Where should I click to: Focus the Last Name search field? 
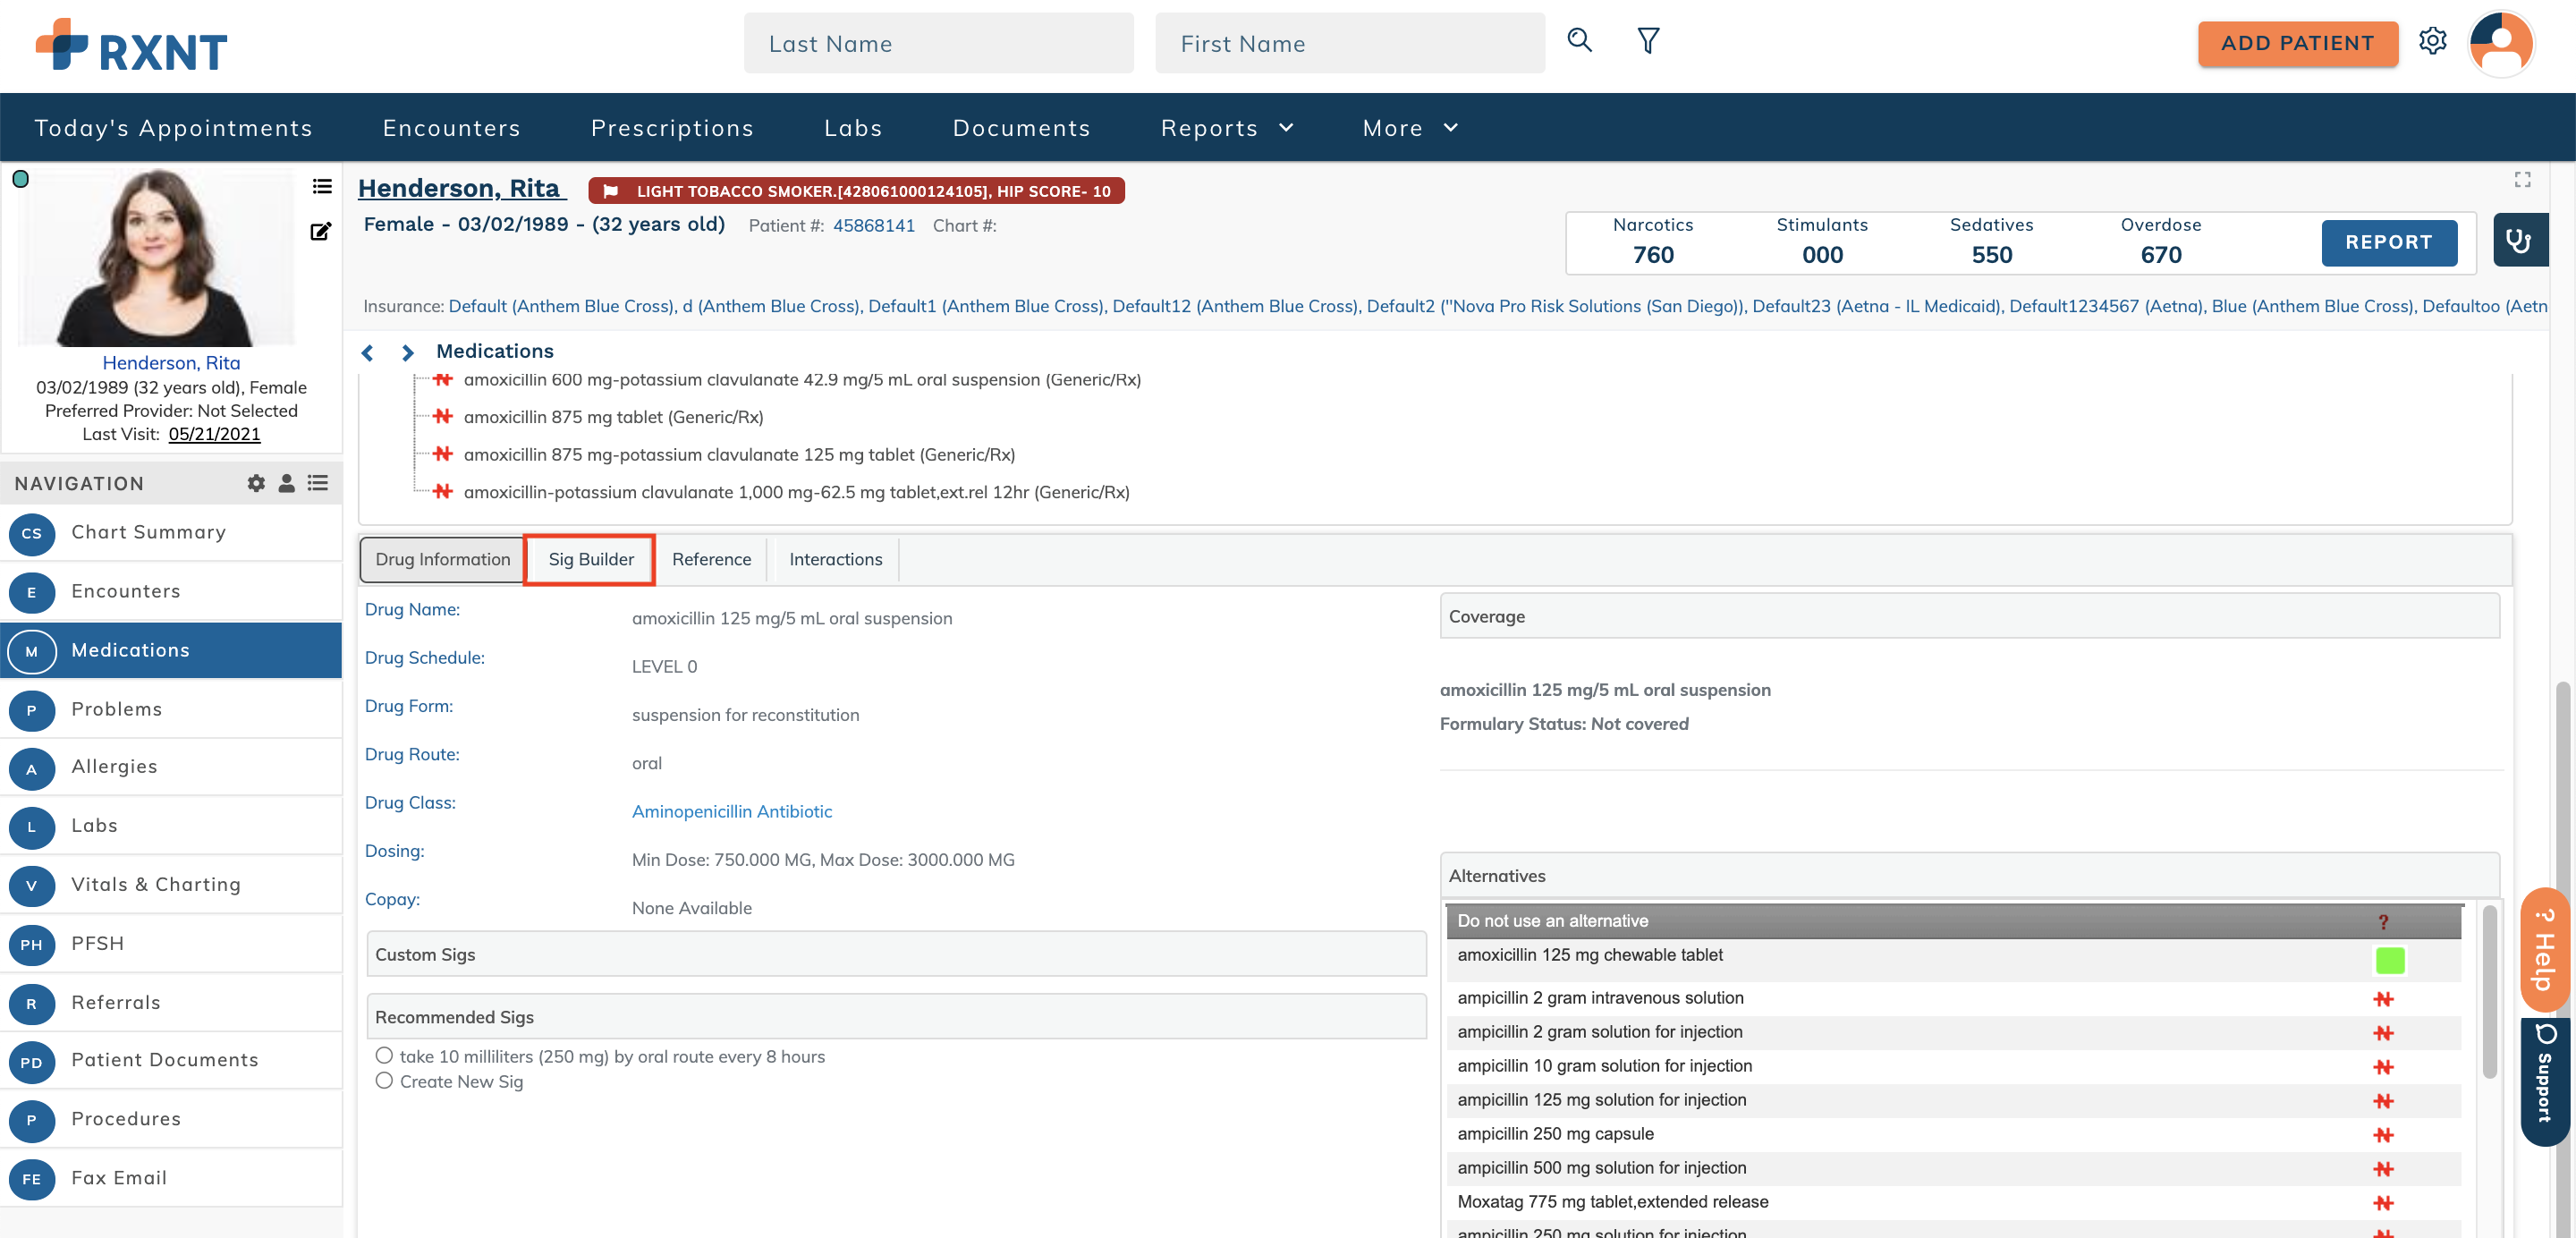click(938, 43)
